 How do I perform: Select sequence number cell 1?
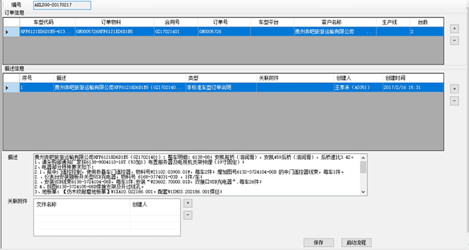click(x=37, y=88)
